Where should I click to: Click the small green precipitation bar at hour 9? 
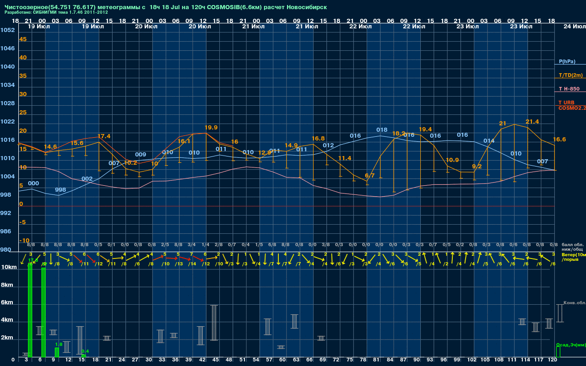click(57, 353)
